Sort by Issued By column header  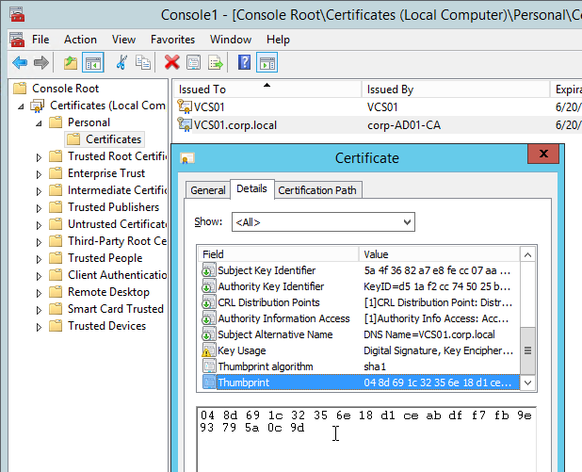pos(456,90)
